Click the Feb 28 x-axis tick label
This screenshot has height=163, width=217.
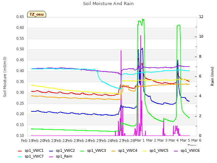[x=129, y=141]
